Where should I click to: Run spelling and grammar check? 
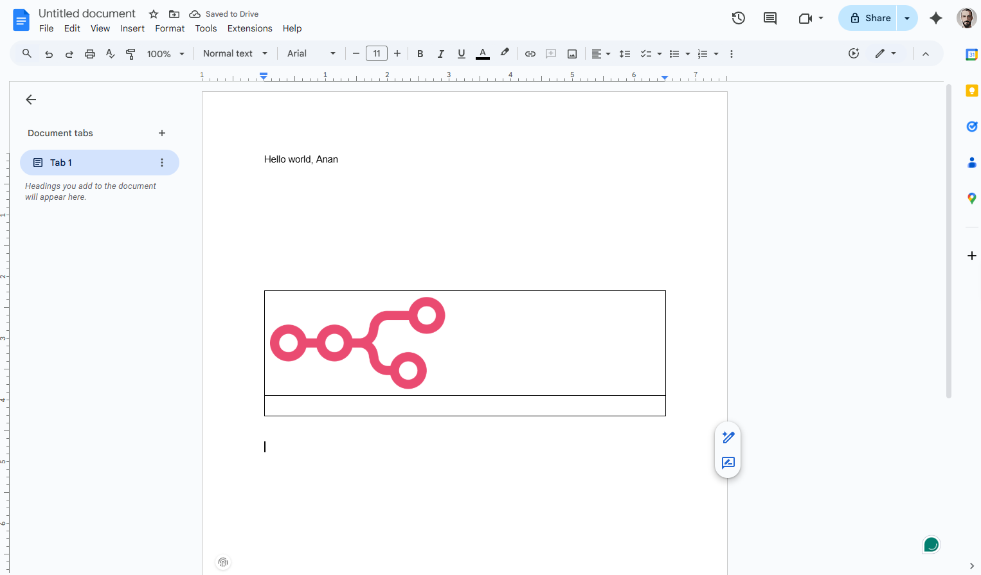click(x=111, y=54)
